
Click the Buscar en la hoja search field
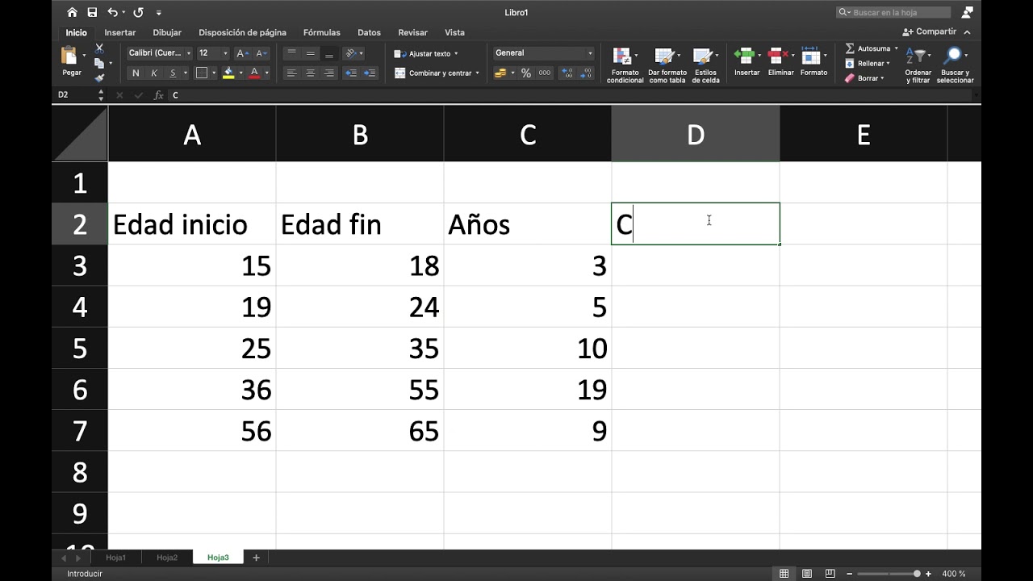coord(893,12)
